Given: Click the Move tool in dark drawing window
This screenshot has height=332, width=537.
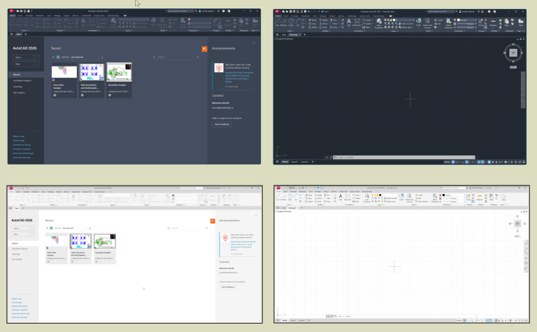Looking at the screenshot, I should (312, 20).
